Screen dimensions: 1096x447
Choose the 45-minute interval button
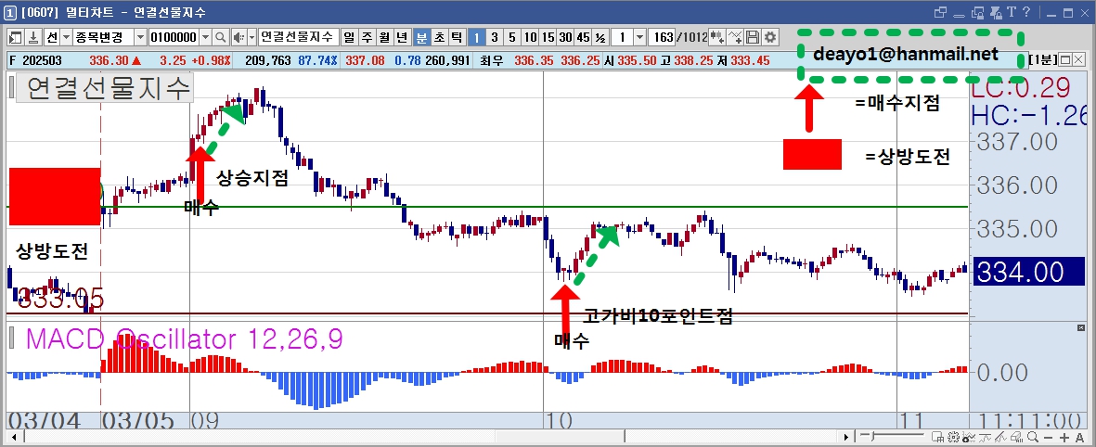(x=583, y=37)
